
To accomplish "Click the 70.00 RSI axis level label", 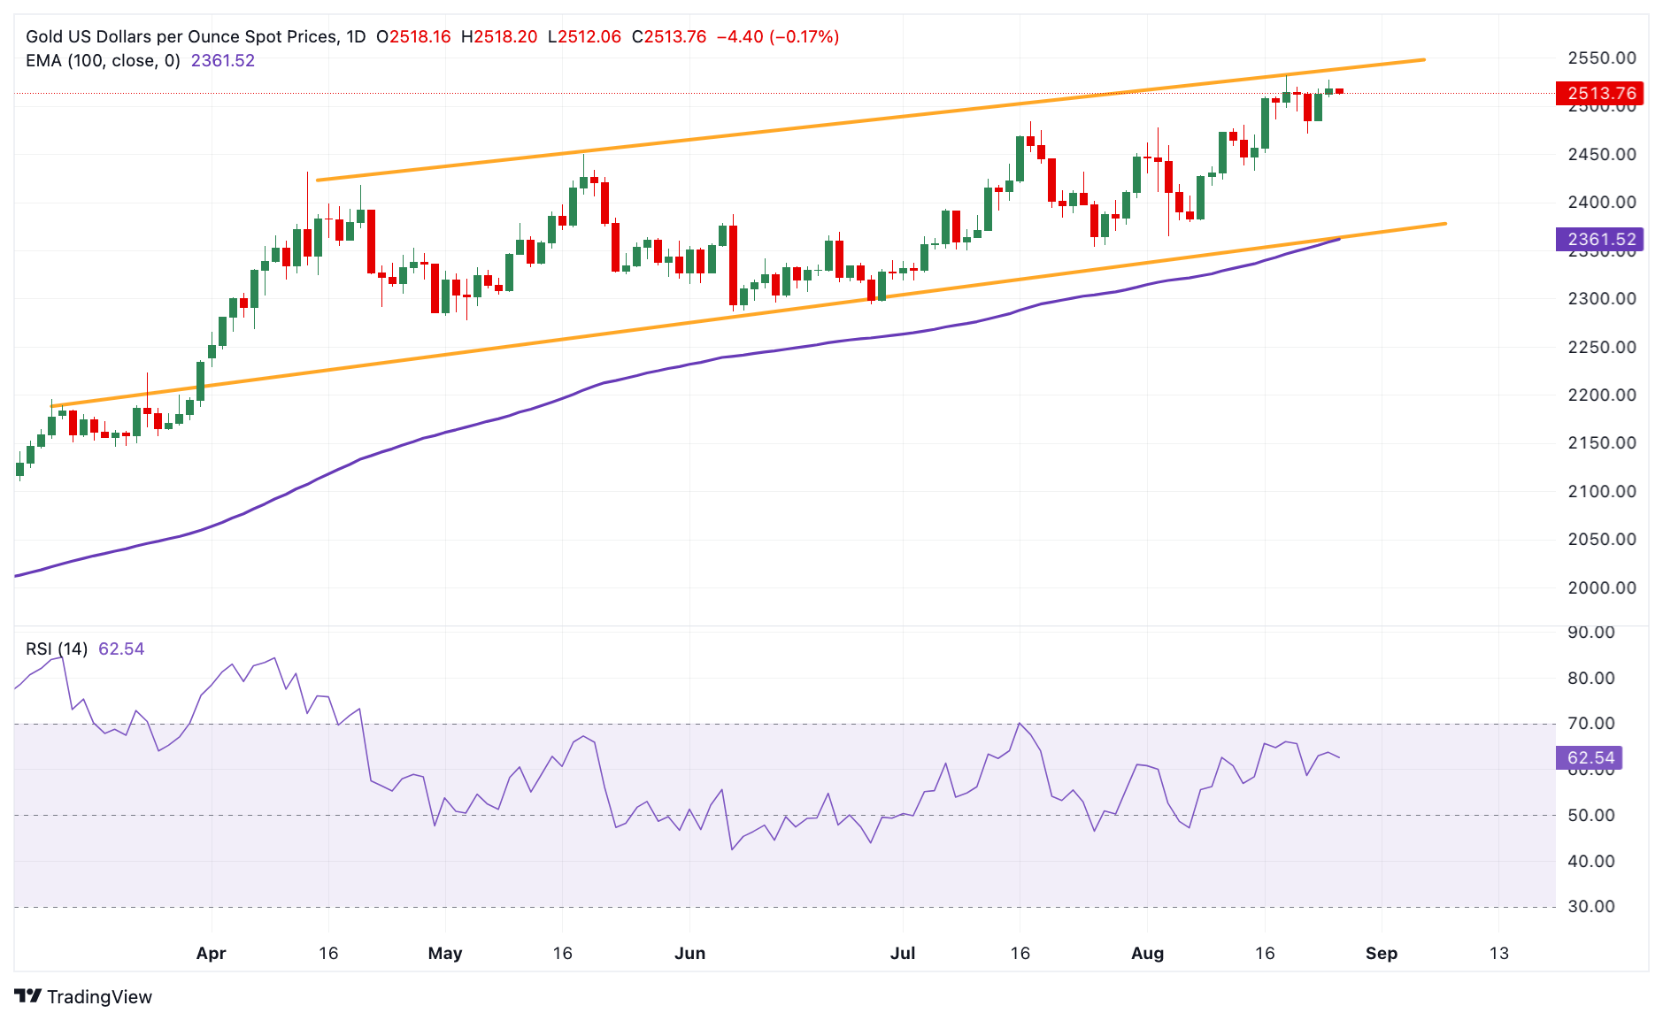I will click(1590, 724).
